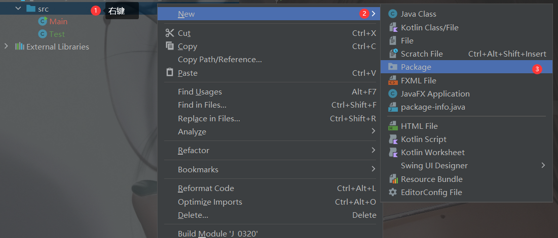The height and width of the screenshot is (238, 558).
Task: Click the src folder icon
Action: point(30,9)
